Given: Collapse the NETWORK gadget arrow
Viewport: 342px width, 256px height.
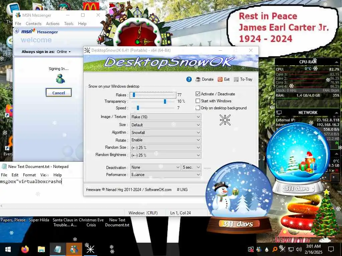Looking at the screenshot, I should pyautogui.click(x=337, y=113).
